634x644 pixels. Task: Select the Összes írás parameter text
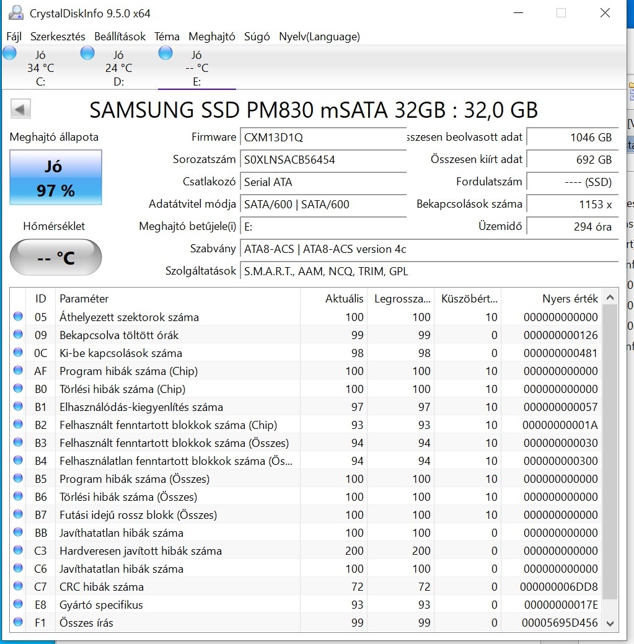pos(86,623)
